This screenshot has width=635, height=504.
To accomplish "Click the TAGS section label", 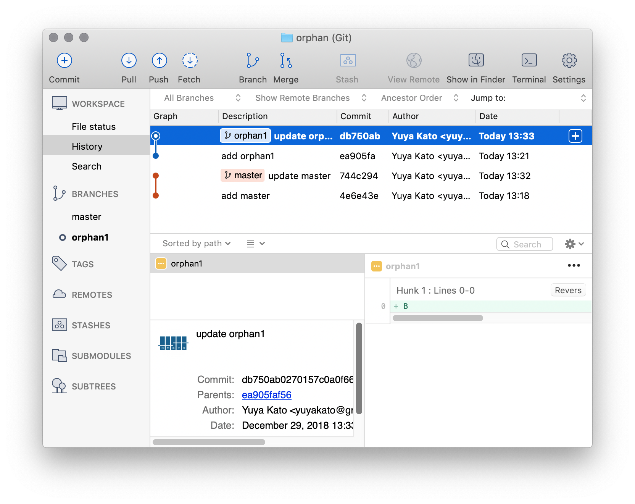I will 83,264.
